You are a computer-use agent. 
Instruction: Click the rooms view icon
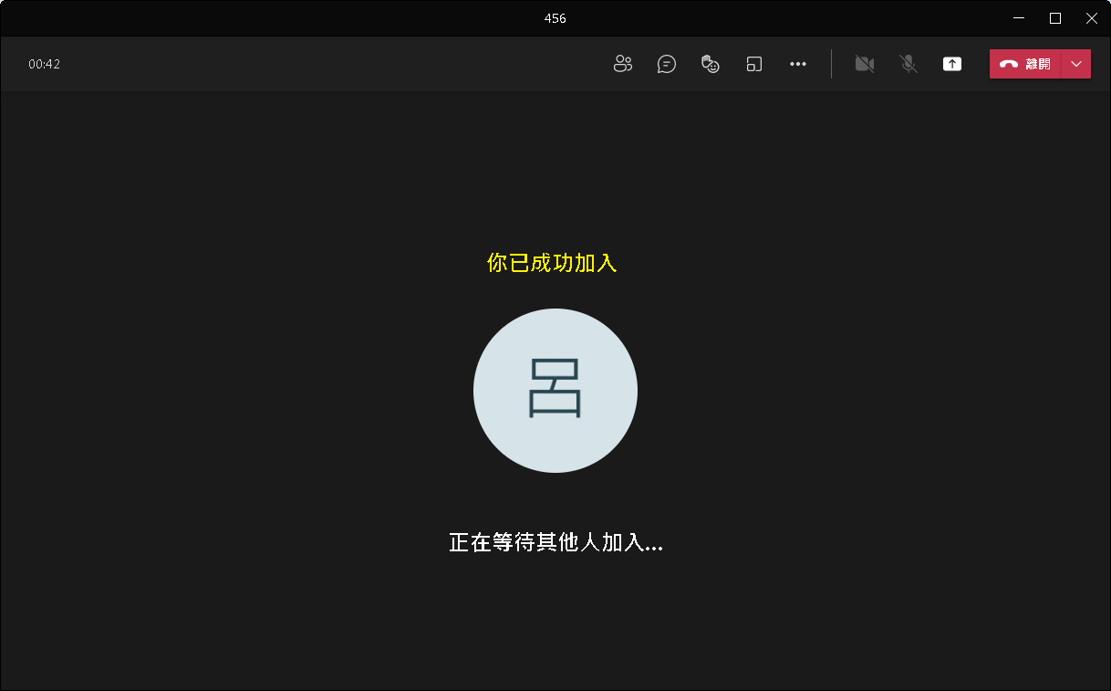pos(754,64)
